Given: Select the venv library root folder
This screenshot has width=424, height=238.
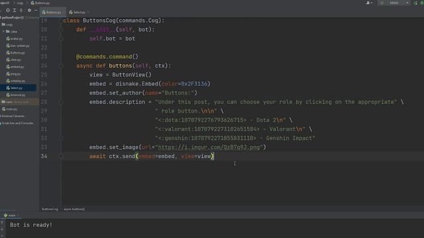Looking at the screenshot, I should (x=15, y=102).
